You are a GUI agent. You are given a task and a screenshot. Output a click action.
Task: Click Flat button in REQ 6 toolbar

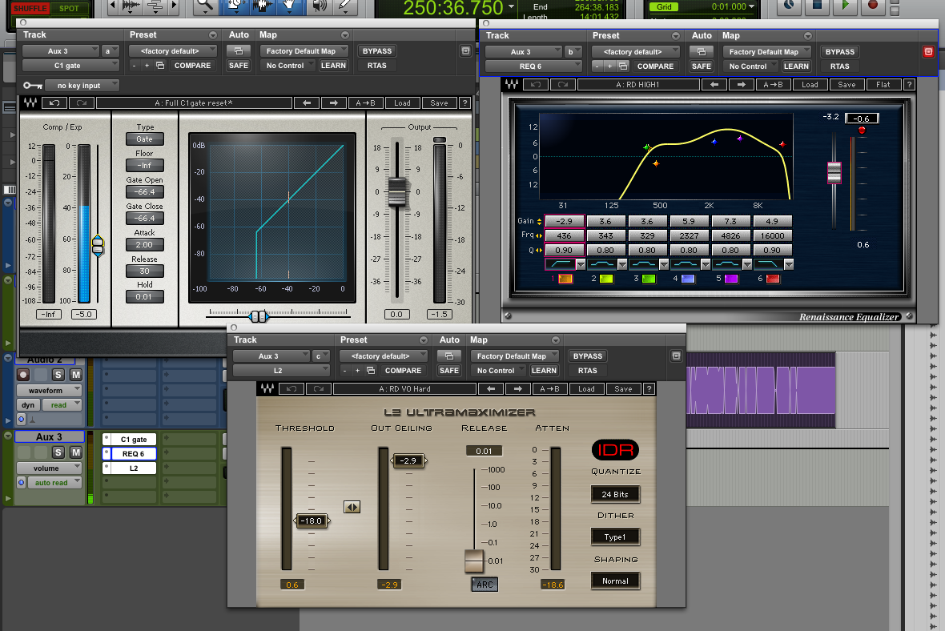tap(883, 84)
